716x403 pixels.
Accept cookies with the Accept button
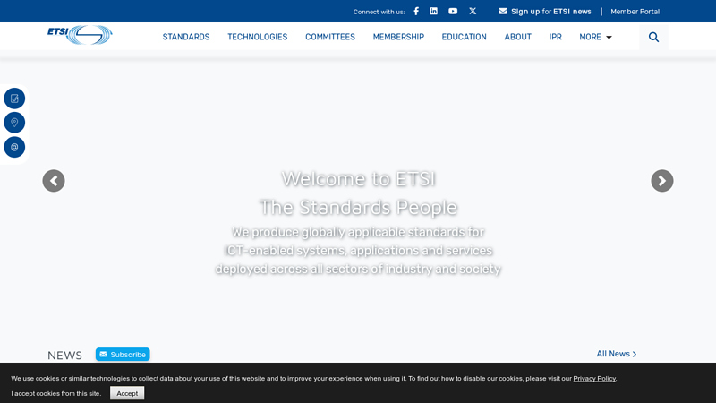[127, 393]
